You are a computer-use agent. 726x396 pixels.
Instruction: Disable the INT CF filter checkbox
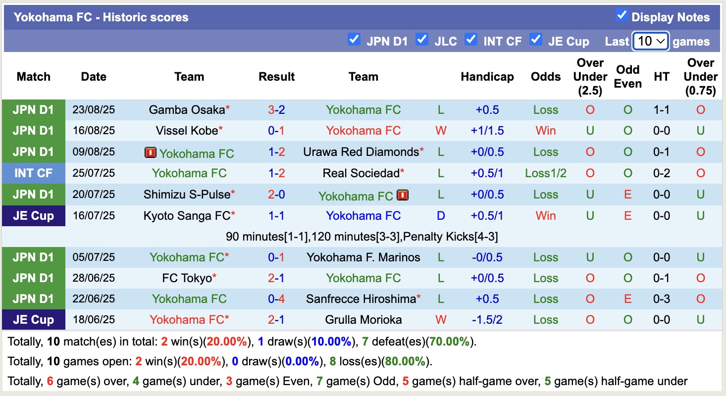click(x=470, y=38)
